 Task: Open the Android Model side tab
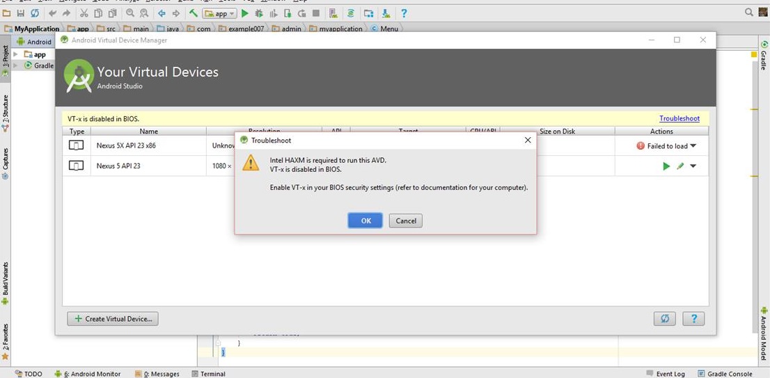(x=764, y=334)
